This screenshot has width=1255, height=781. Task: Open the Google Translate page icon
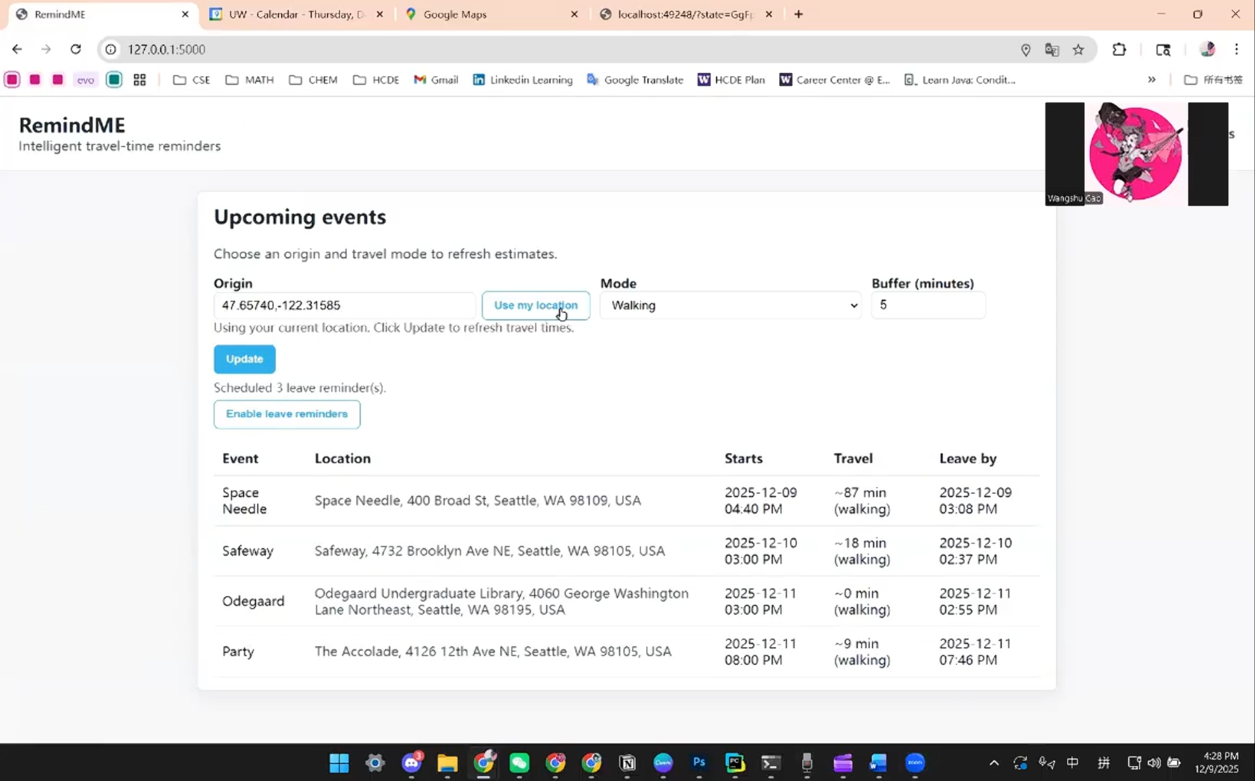[1052, 49]
